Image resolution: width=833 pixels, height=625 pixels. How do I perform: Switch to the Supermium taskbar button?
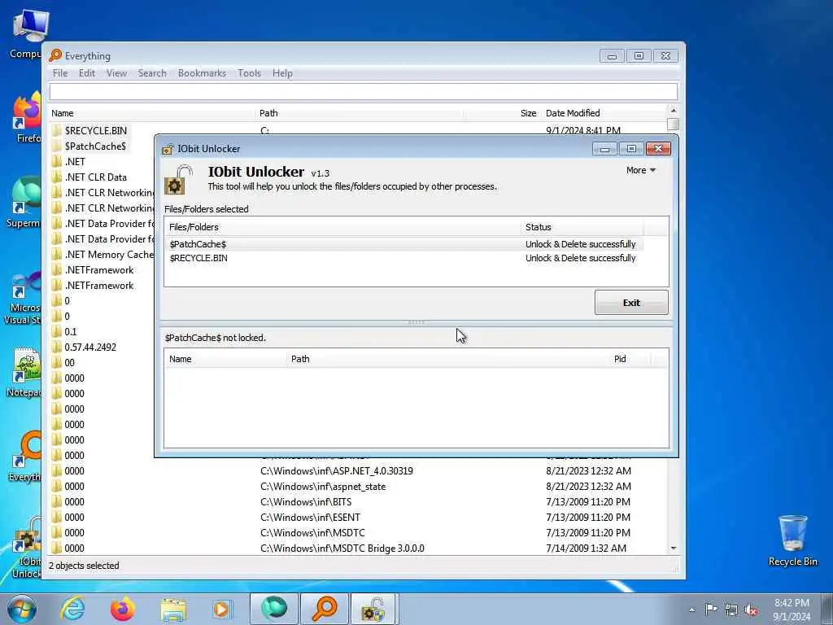coord(273,609)
